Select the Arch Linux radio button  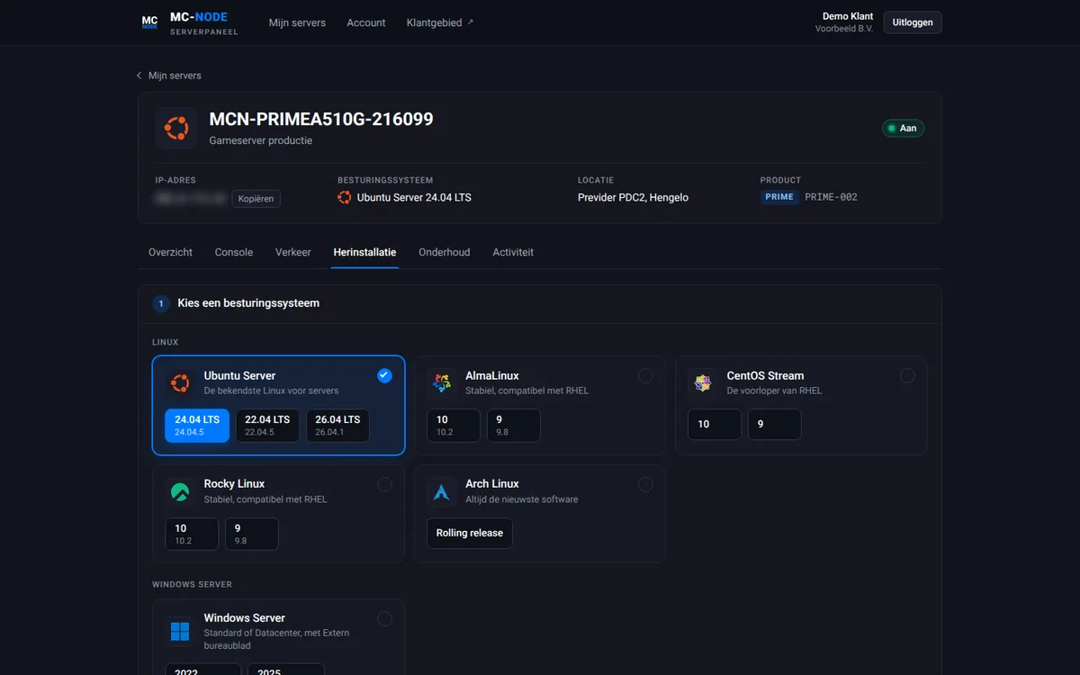(x=646, y=484)
